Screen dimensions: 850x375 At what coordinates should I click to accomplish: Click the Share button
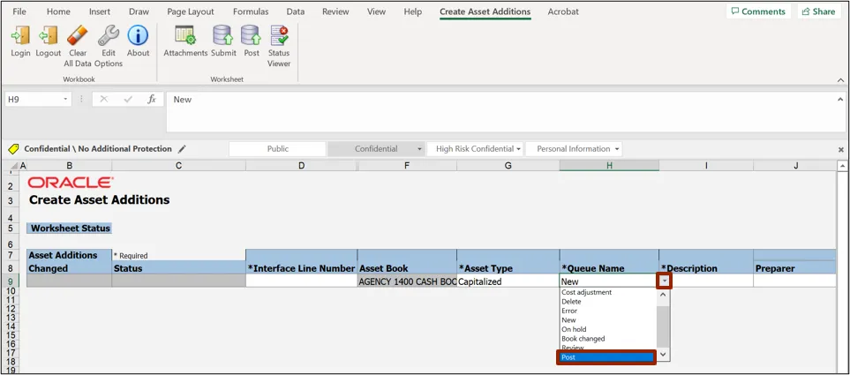tap(817, 11)
